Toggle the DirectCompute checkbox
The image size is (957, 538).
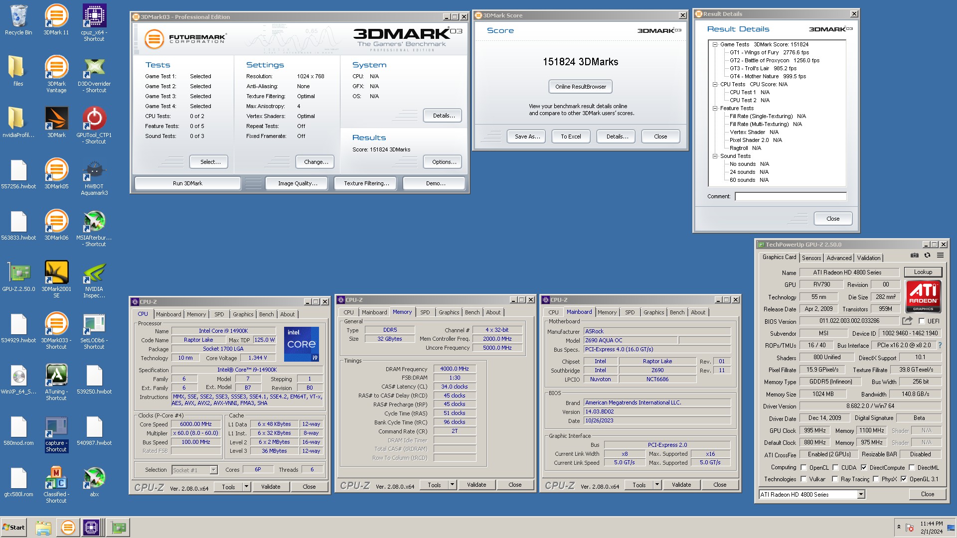(x=864, y=468)
